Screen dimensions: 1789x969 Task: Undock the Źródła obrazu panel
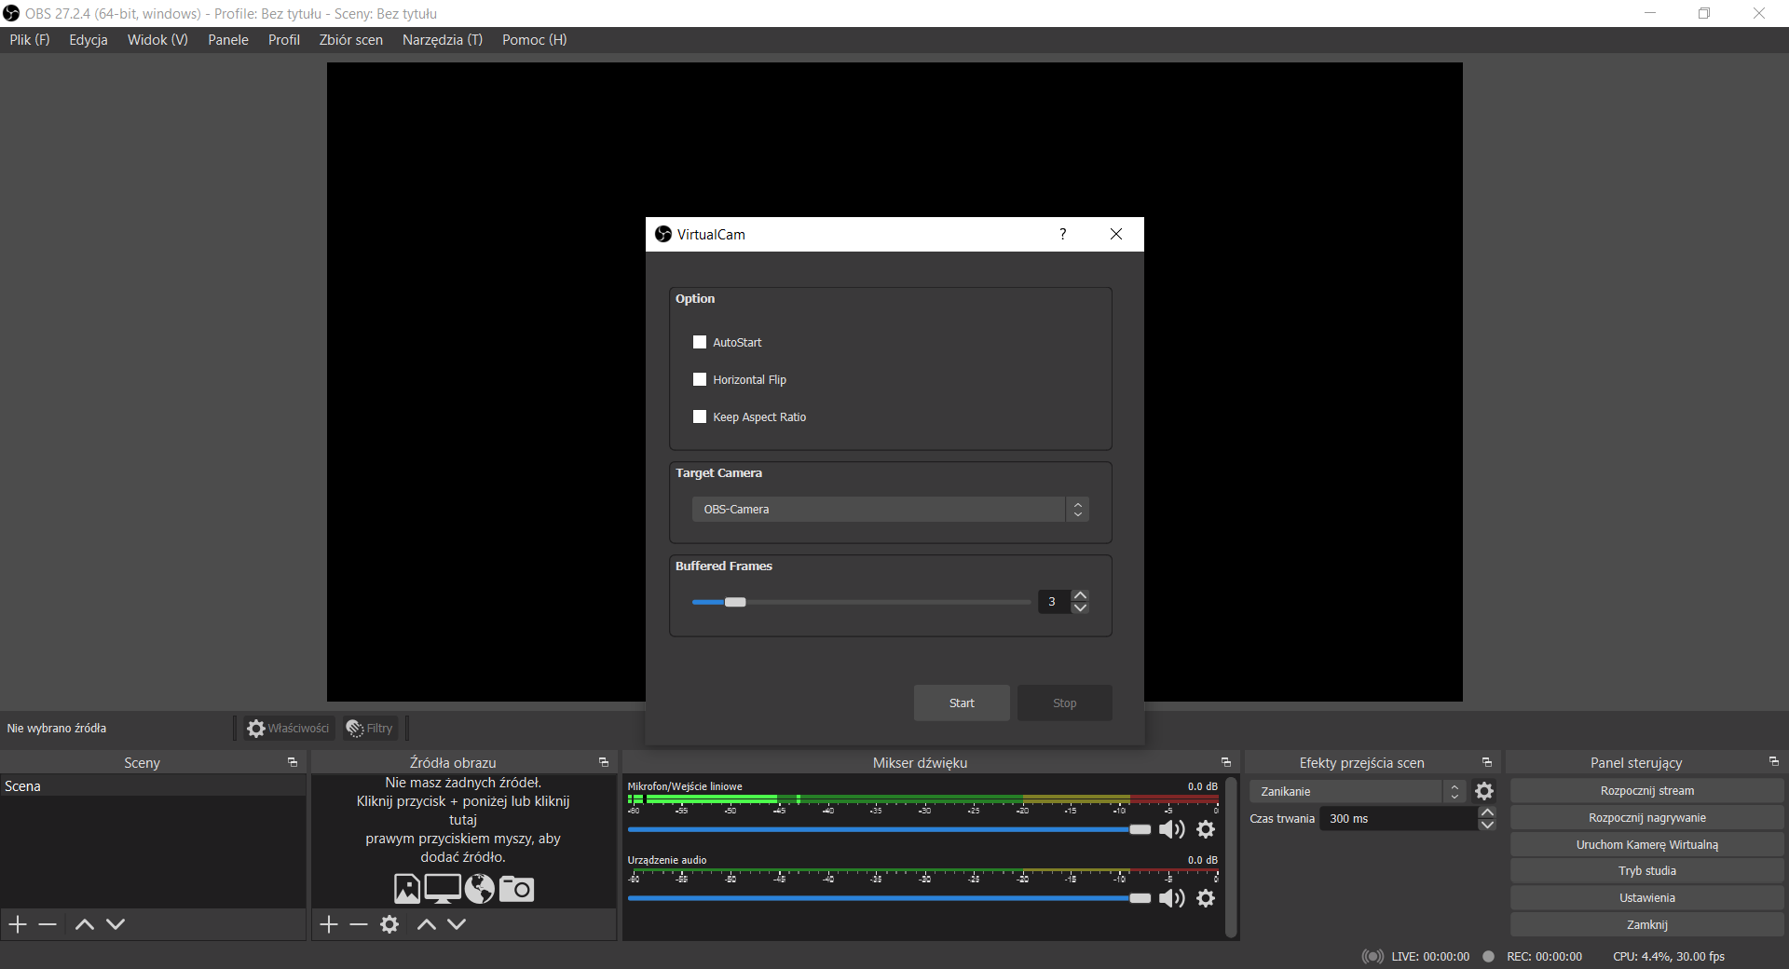click(x=604, y=762)
